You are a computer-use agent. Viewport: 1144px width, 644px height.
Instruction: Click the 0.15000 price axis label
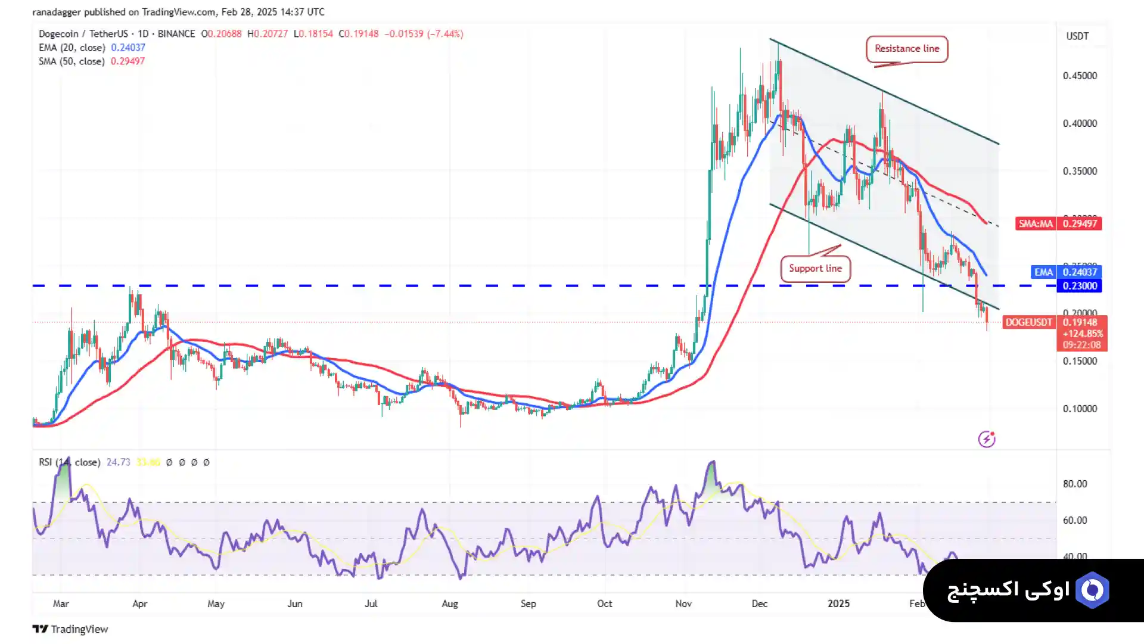click(1080, 361)
